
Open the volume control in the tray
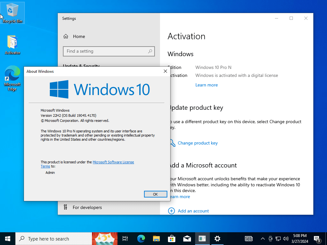(x=286, y=239)
